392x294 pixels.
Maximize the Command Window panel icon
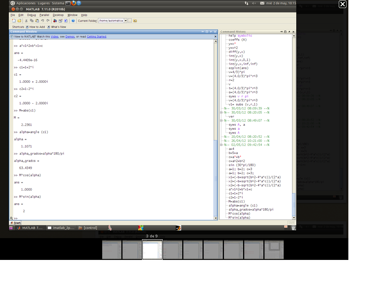tap(207, 32)
